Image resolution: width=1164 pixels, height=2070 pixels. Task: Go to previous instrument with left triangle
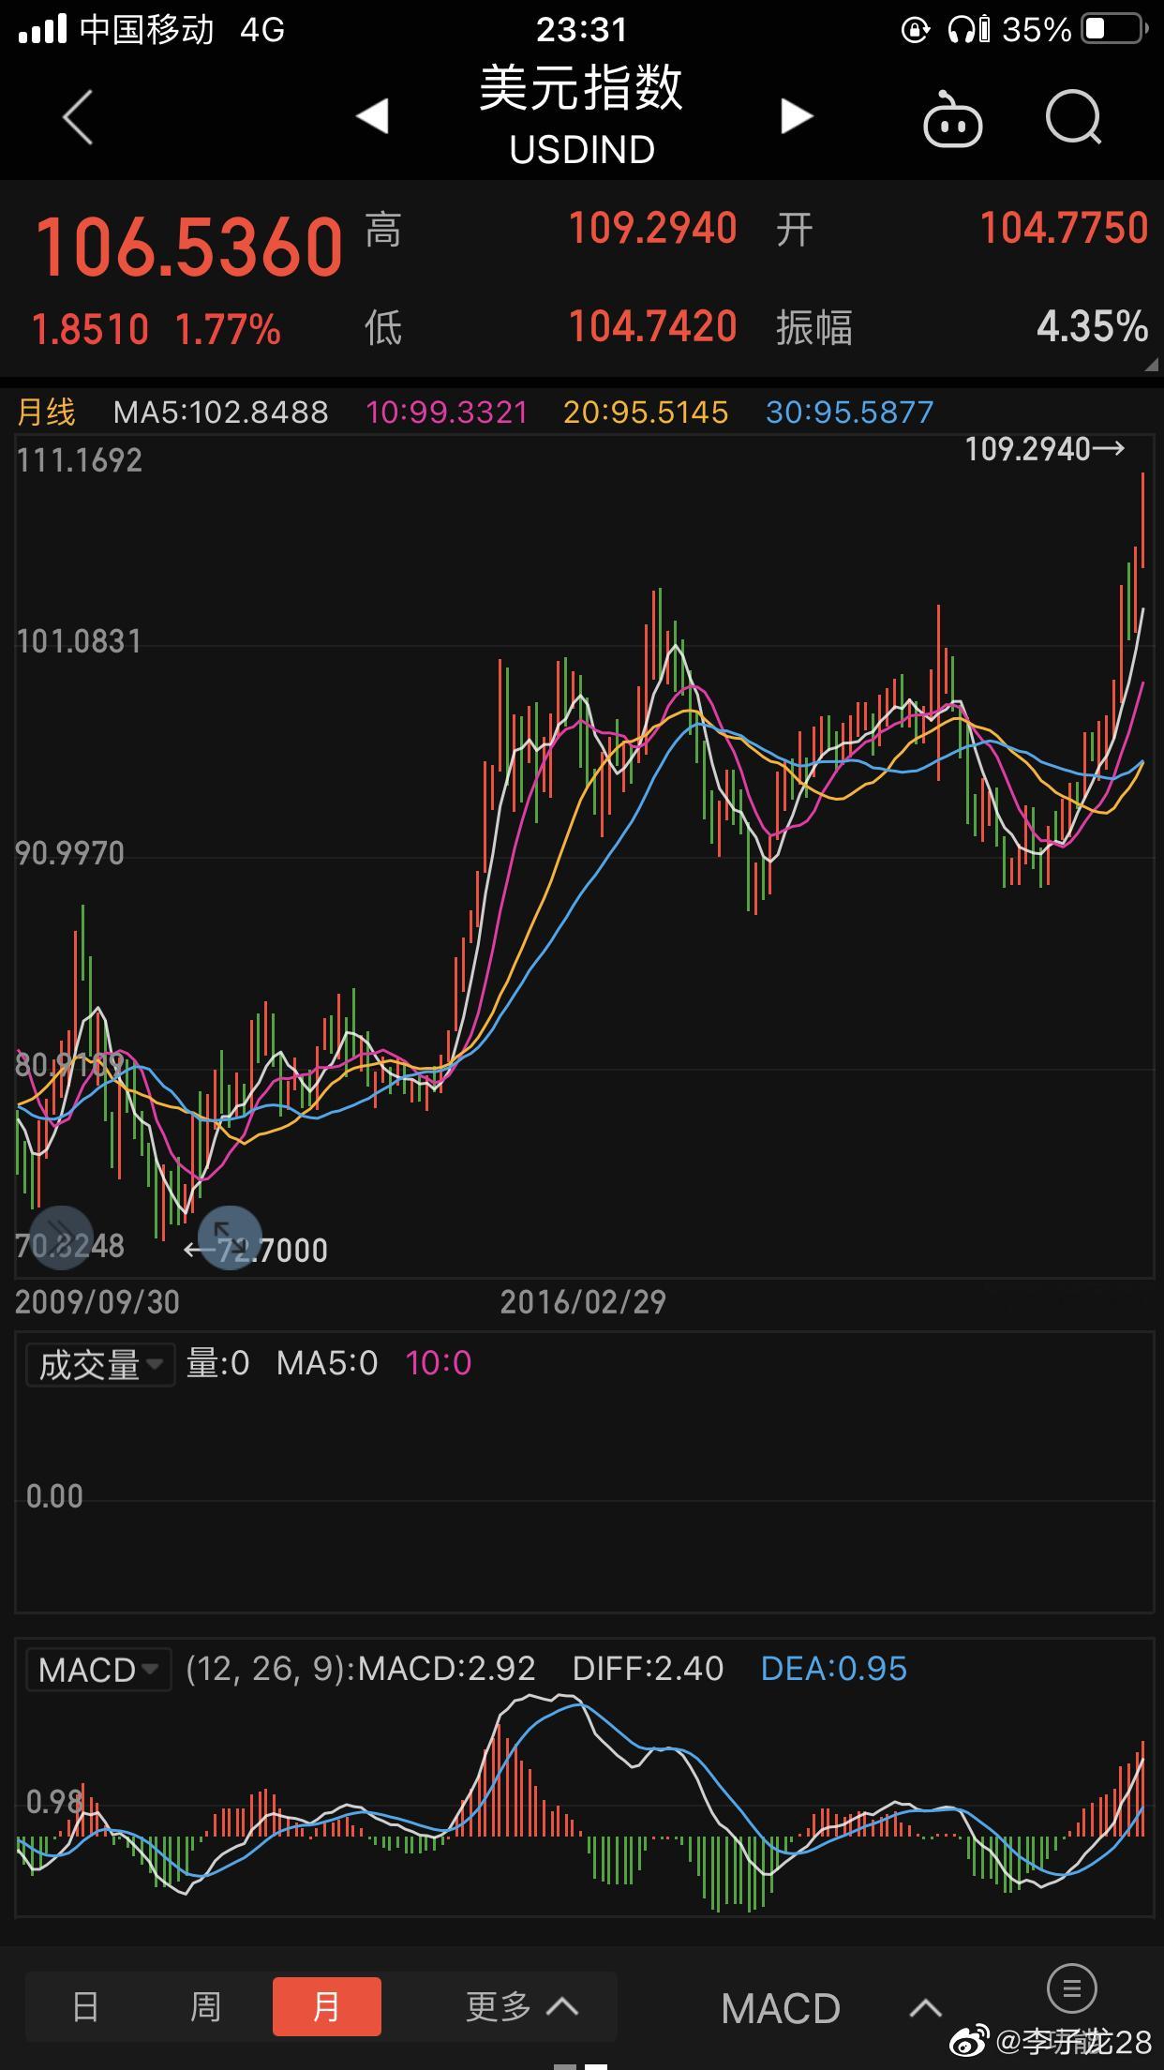372,116
